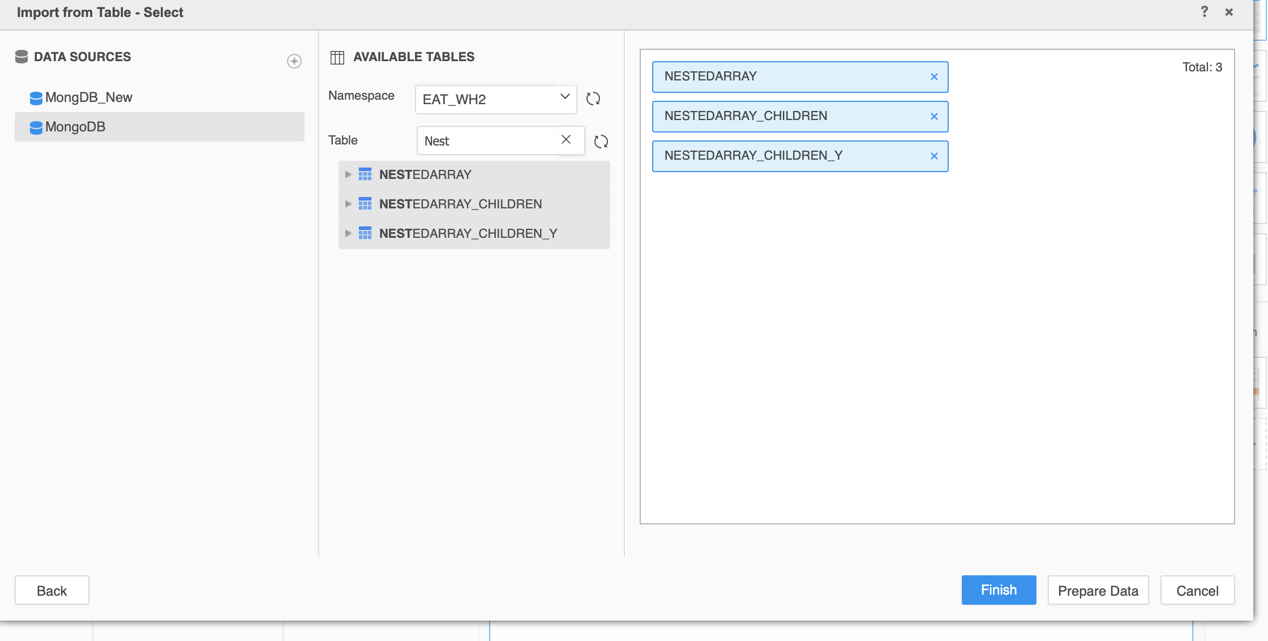Click the selected NESTEDARRAY_CHILDREN chip
Viewport: 1268px width, 641px height.
click(x=800, y=117)
